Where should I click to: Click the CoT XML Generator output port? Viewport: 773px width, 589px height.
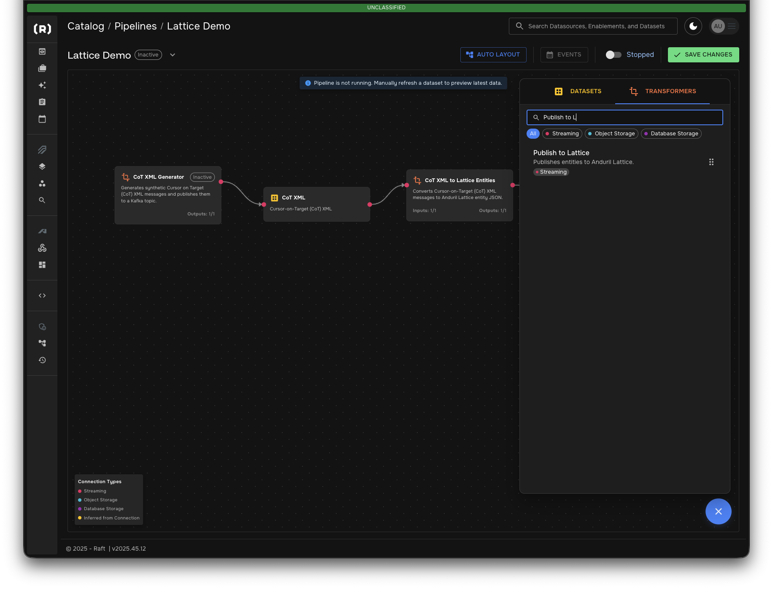click(x=221, y=182)
